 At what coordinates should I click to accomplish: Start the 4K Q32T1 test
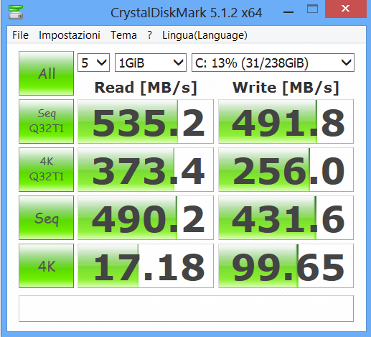tap(47, 170)
